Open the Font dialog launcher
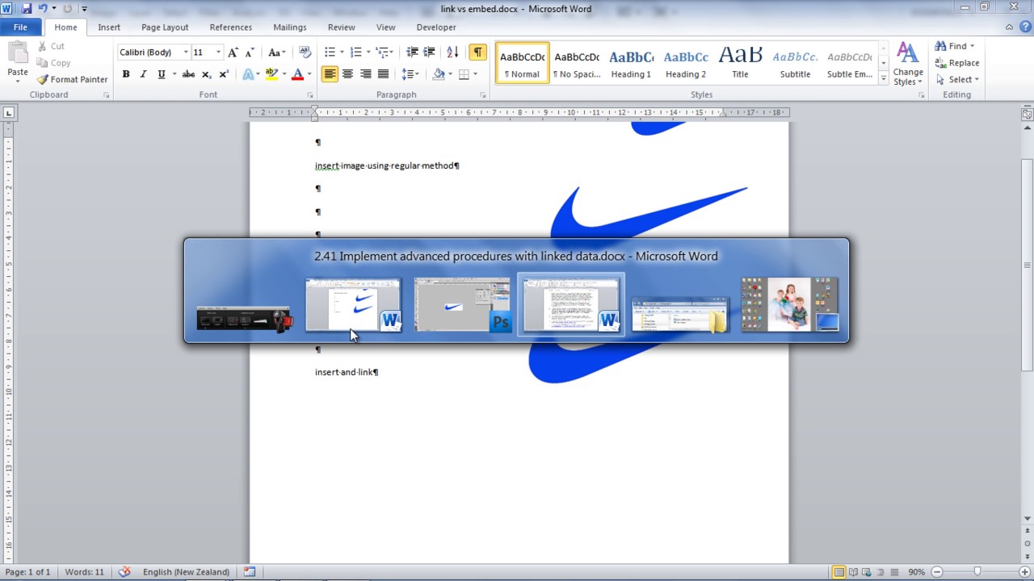The width and height of the screenshot is (1034, 581). (310, 95)
